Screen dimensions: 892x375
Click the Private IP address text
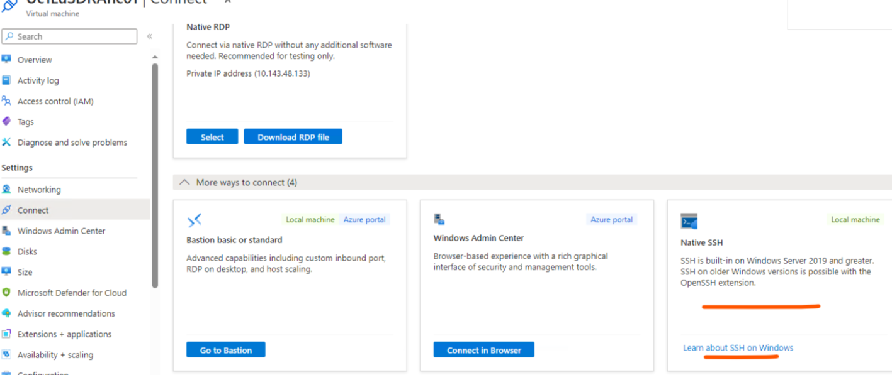coord(248,73)
